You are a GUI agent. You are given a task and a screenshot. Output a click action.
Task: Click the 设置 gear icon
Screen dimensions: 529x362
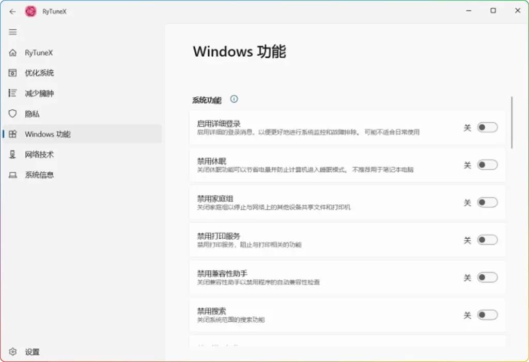coord(13,352)
